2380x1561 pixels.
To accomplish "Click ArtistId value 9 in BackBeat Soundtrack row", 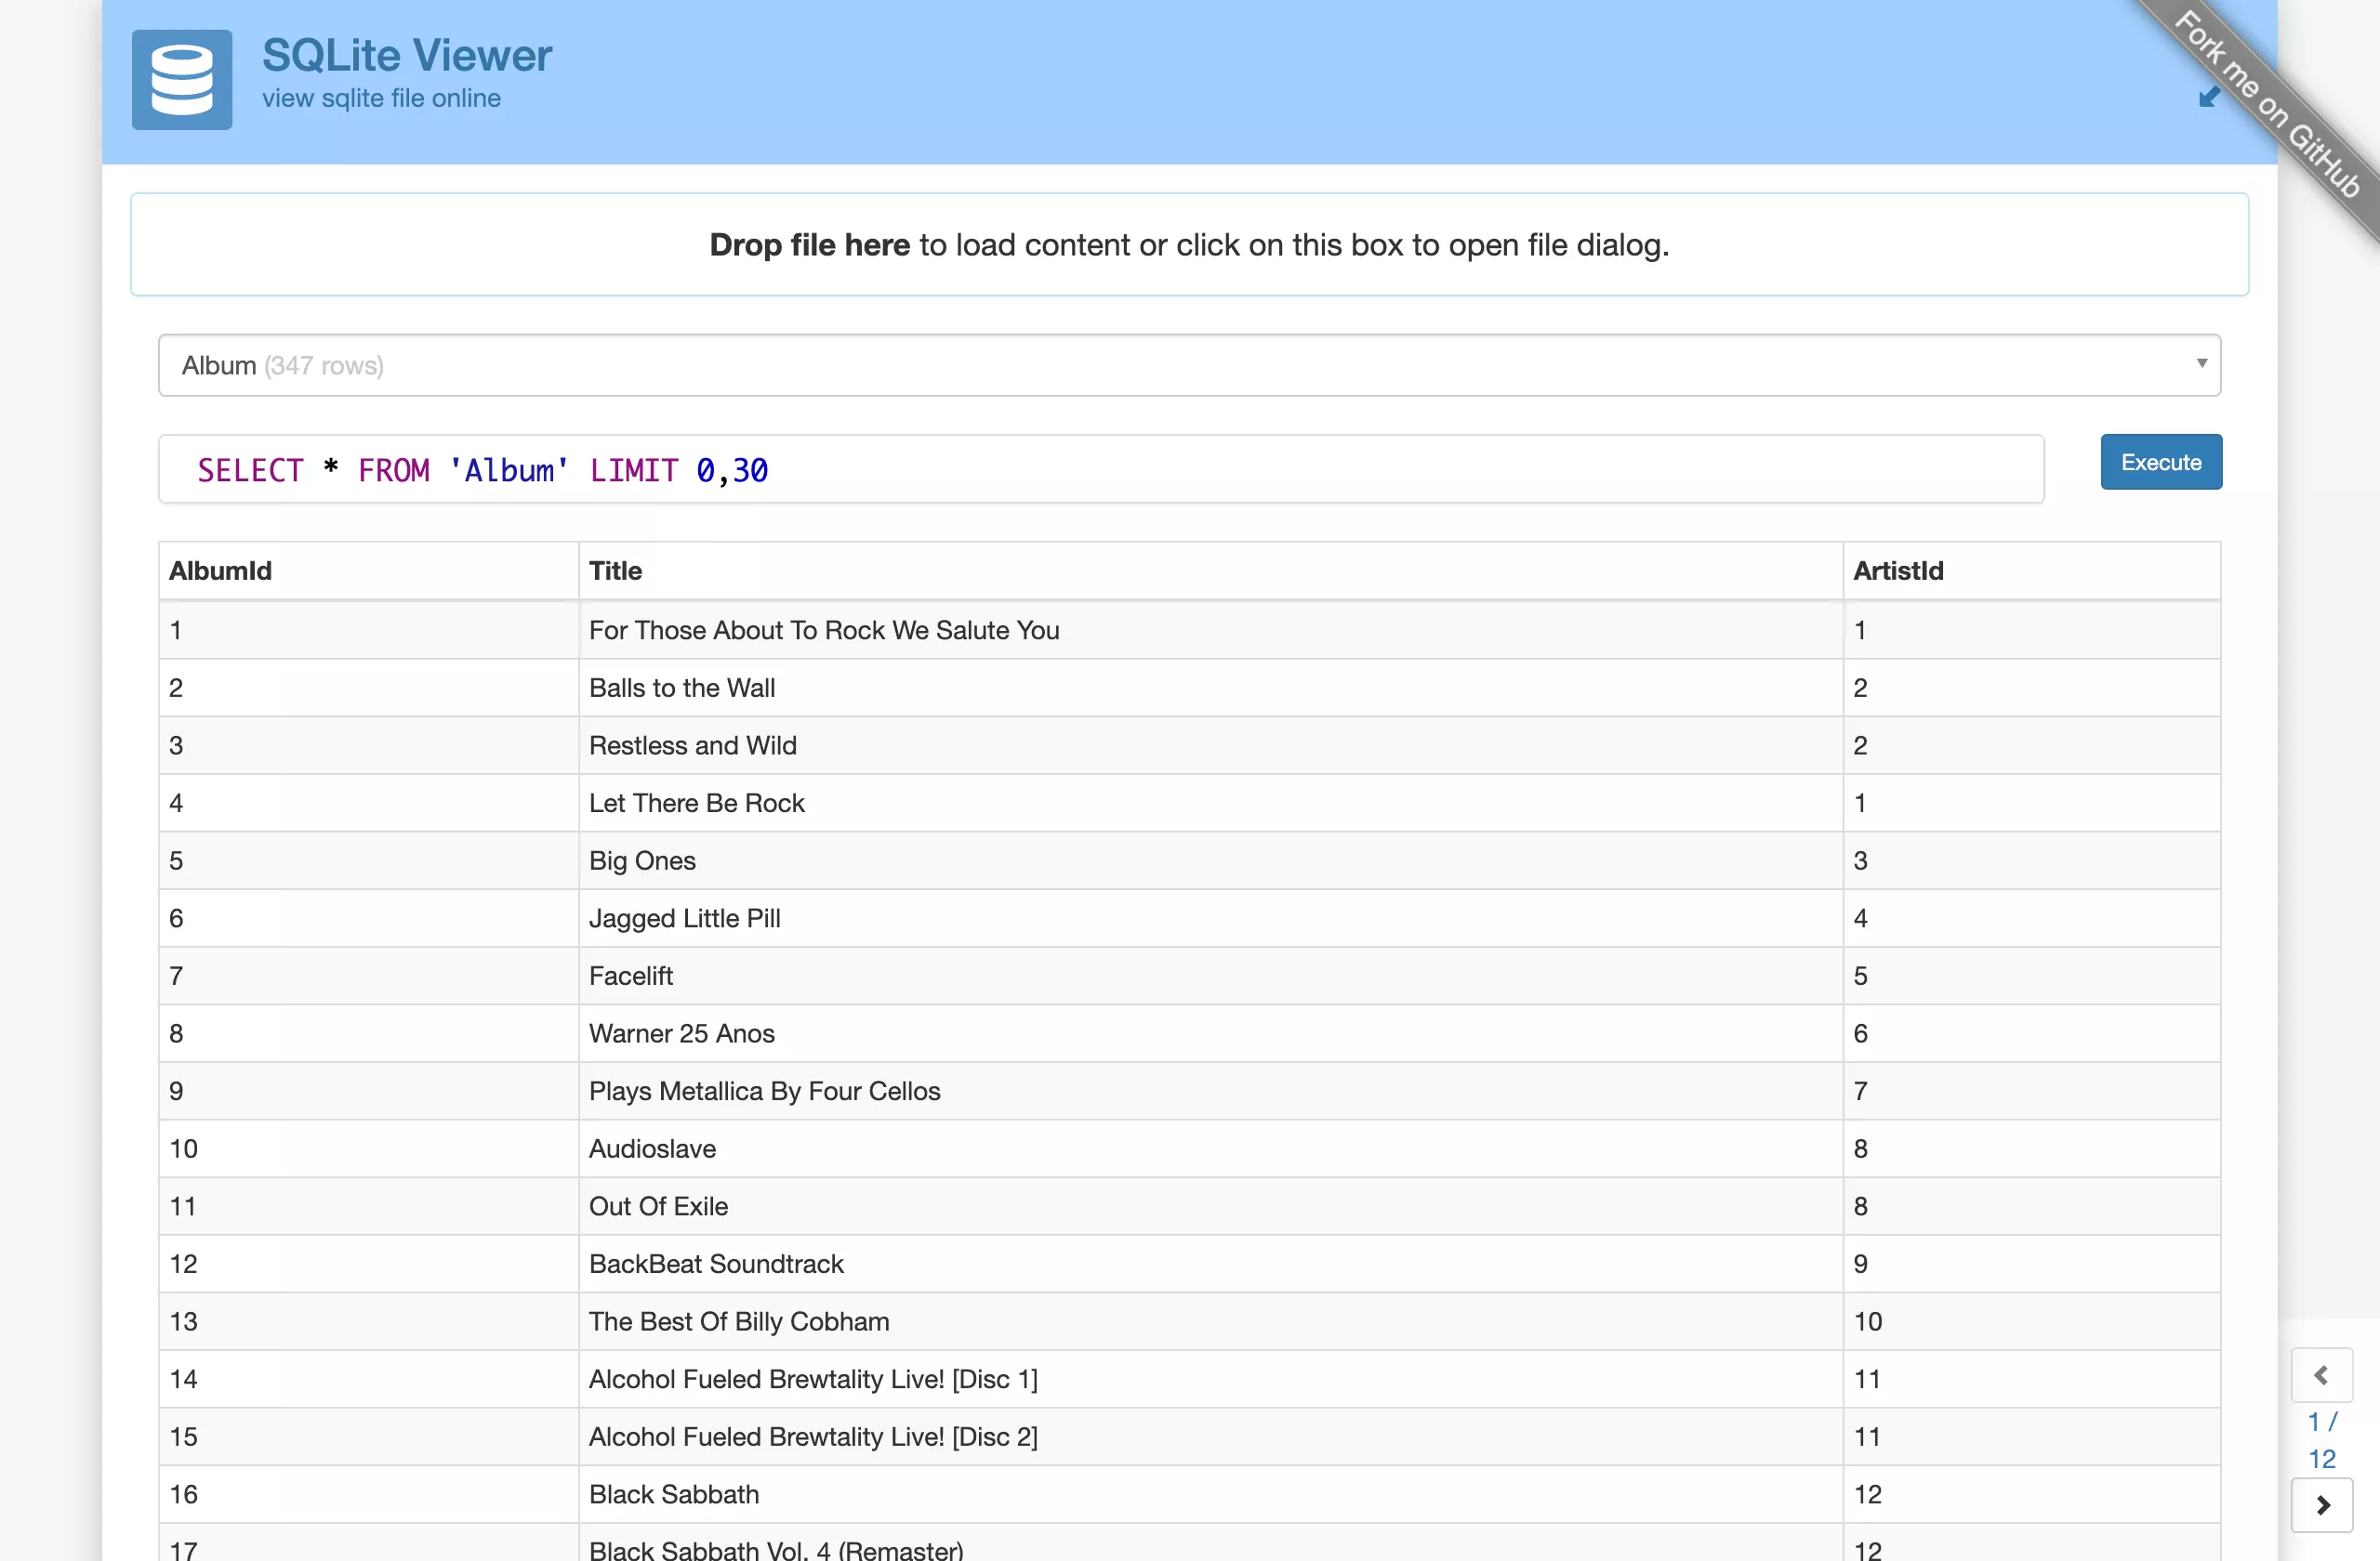I will click(x=2031, y=1265).
